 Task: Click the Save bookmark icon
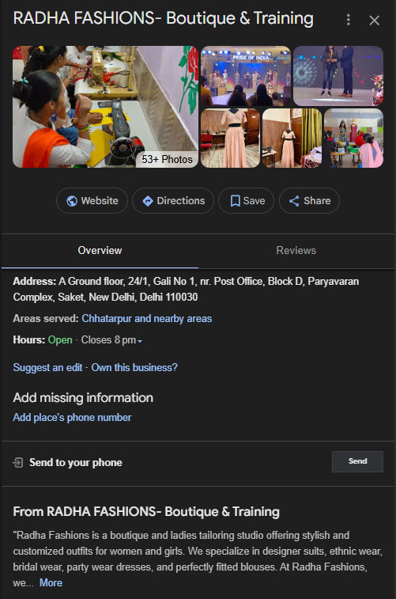click(x=236, y=201)
